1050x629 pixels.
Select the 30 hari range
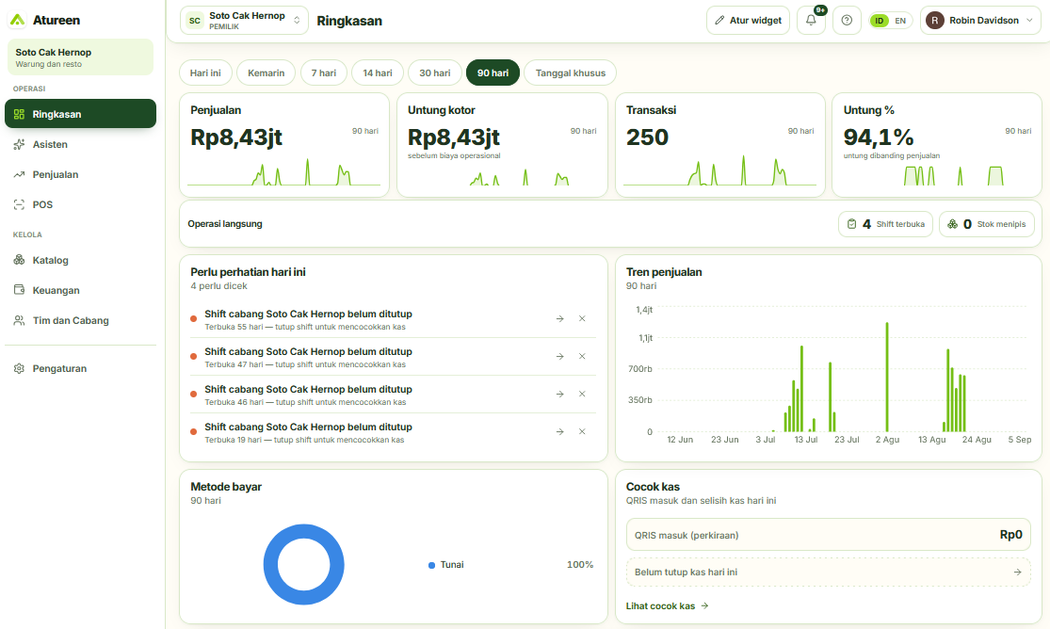point(435,73)
